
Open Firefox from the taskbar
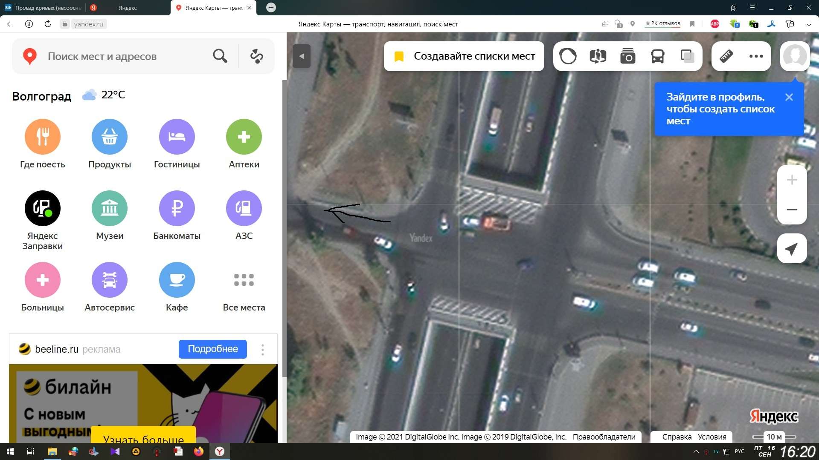click(199, 451)
